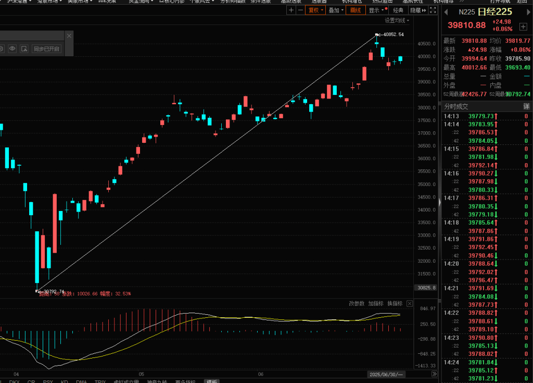
Task: Click the 14:22 tick row priced 39788.82
Action: (x=487, y=313)
